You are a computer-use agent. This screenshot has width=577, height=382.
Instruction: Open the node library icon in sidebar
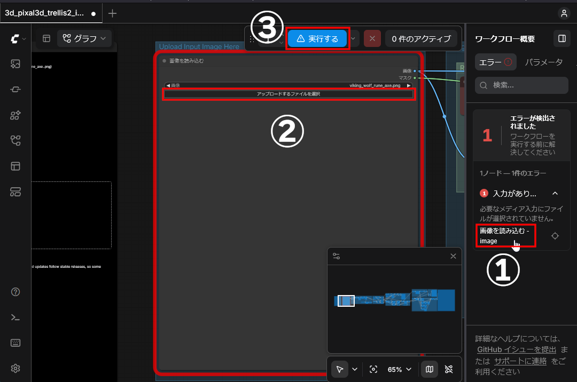(15, 115)
